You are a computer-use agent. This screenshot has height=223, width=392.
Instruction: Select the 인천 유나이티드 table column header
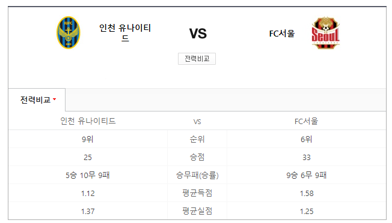[x=88, y=121]
